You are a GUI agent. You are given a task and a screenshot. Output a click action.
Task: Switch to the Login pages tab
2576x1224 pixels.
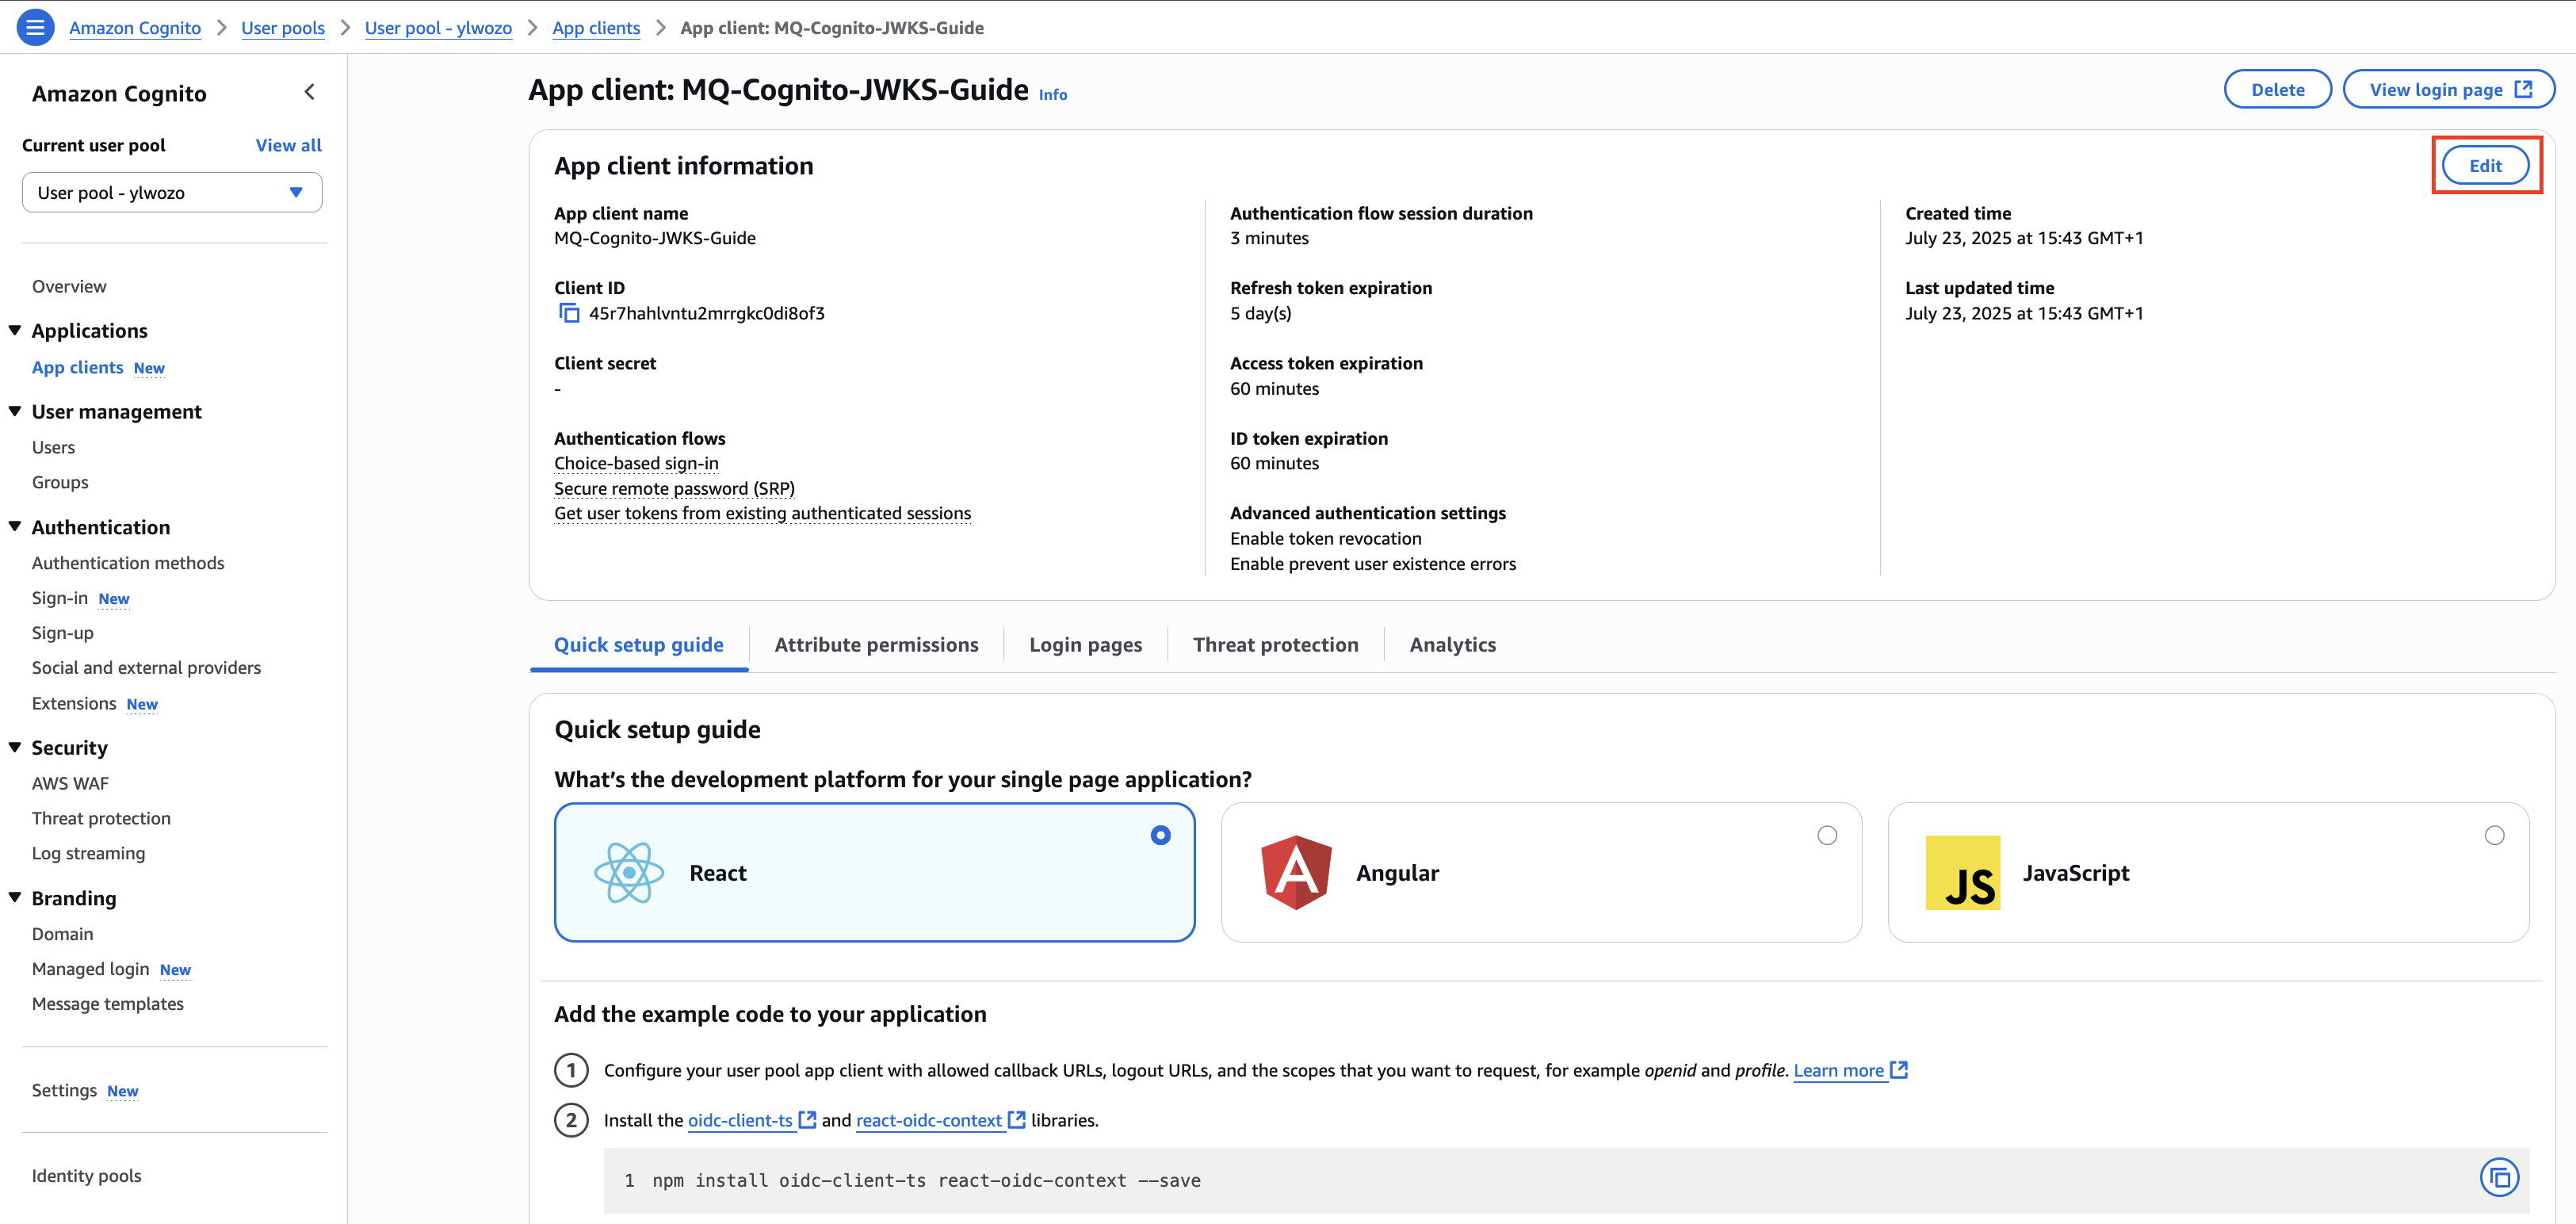point(1086,645)
